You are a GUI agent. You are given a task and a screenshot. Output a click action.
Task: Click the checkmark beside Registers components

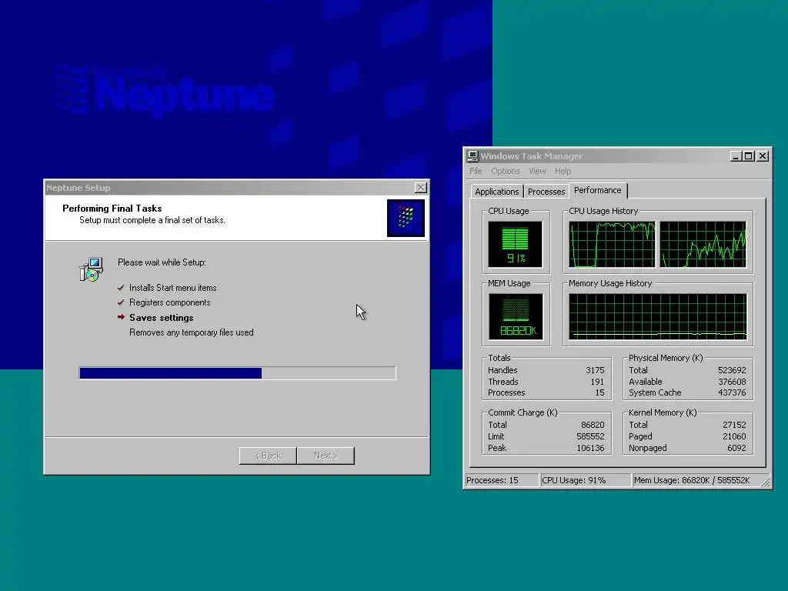click(121, 302)
